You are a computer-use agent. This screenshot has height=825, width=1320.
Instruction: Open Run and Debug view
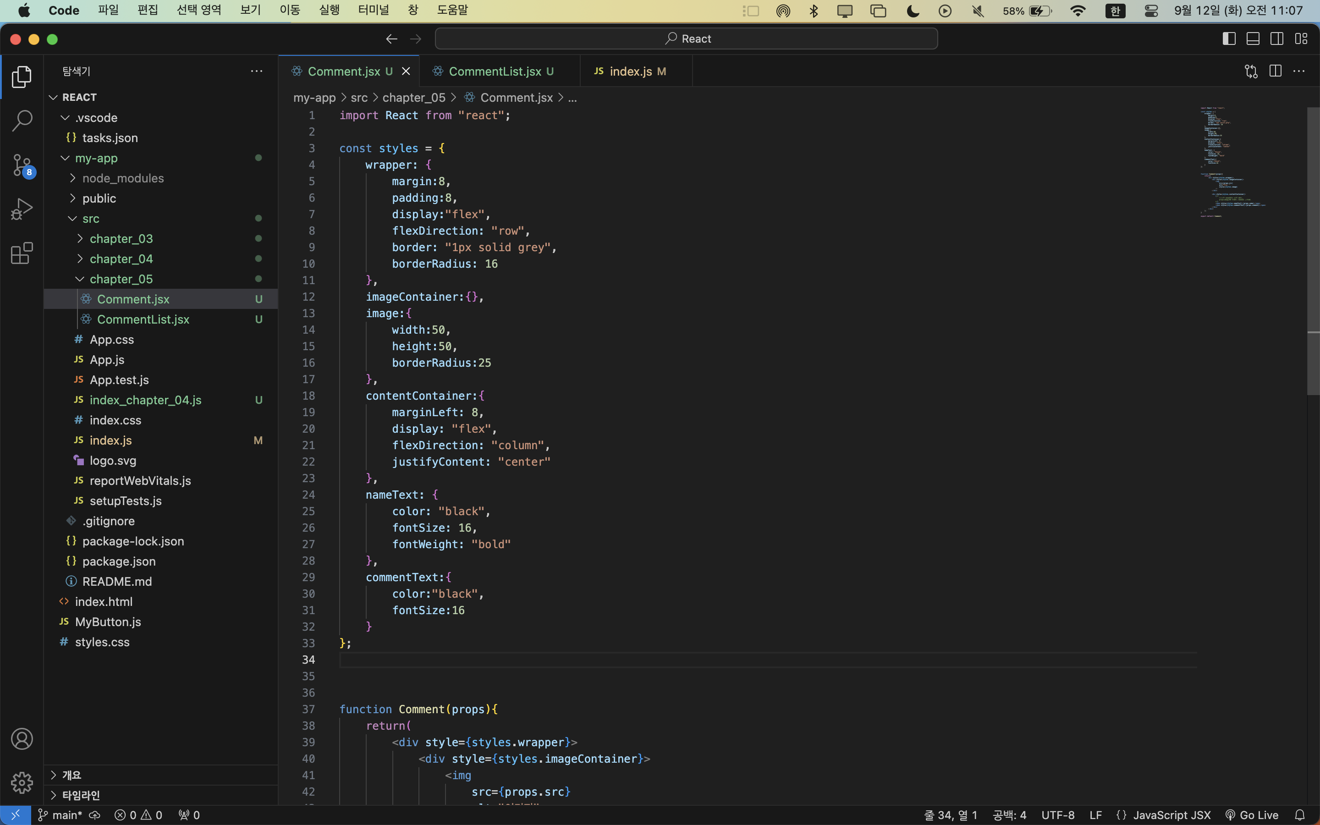click(x=22, y=209)
